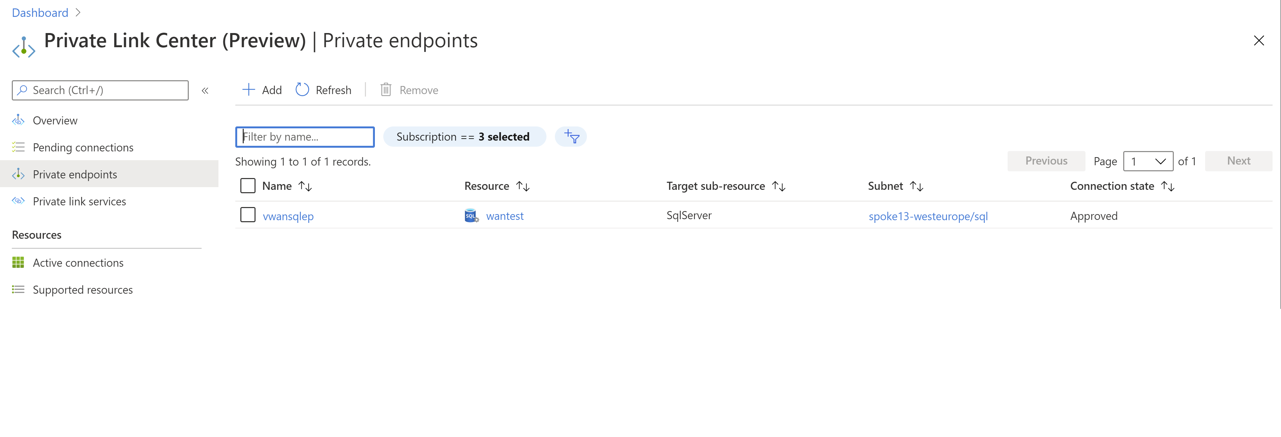Open Pending connections in sidebar

(83, 148)
